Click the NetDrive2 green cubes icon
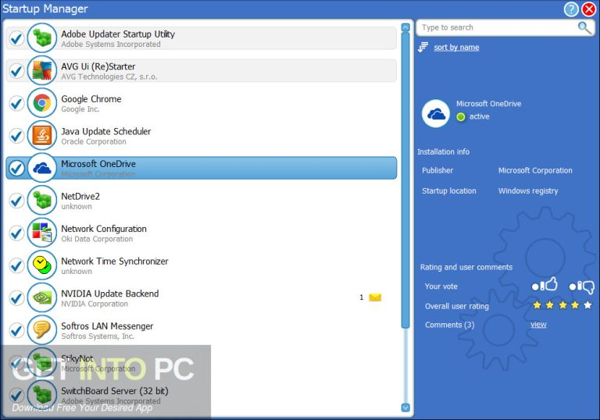Viewport: 600px width, 420px height. (42, 201)
